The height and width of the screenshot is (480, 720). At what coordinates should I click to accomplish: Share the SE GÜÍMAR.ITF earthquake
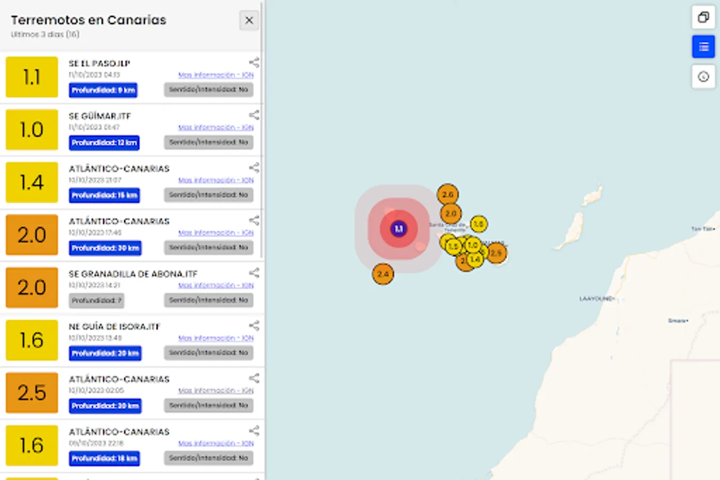pyautogui.click(x=254, y=114)
